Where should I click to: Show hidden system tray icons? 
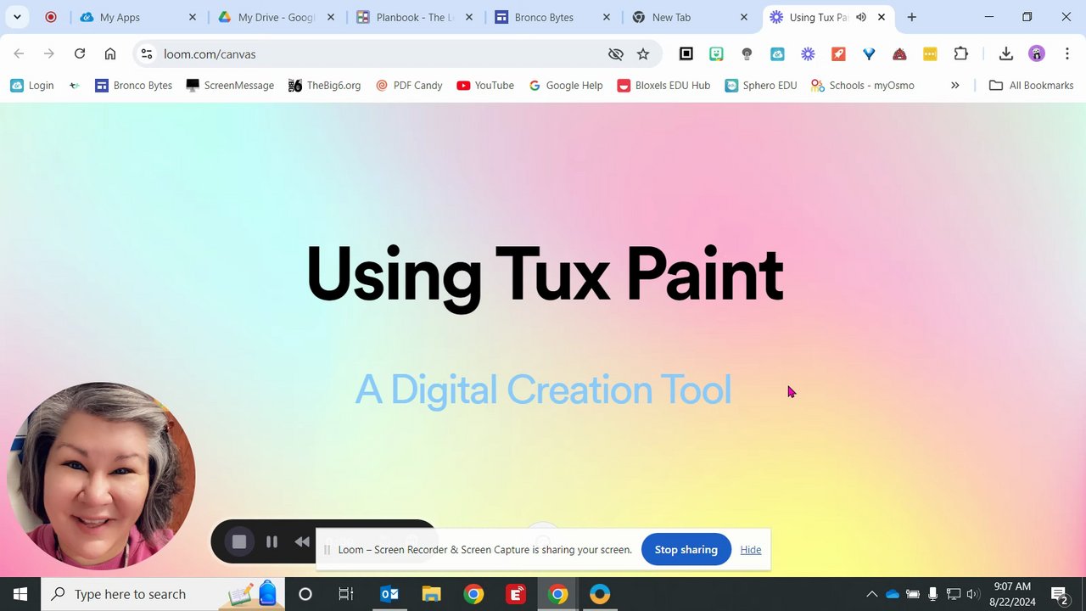pos(871,594)
